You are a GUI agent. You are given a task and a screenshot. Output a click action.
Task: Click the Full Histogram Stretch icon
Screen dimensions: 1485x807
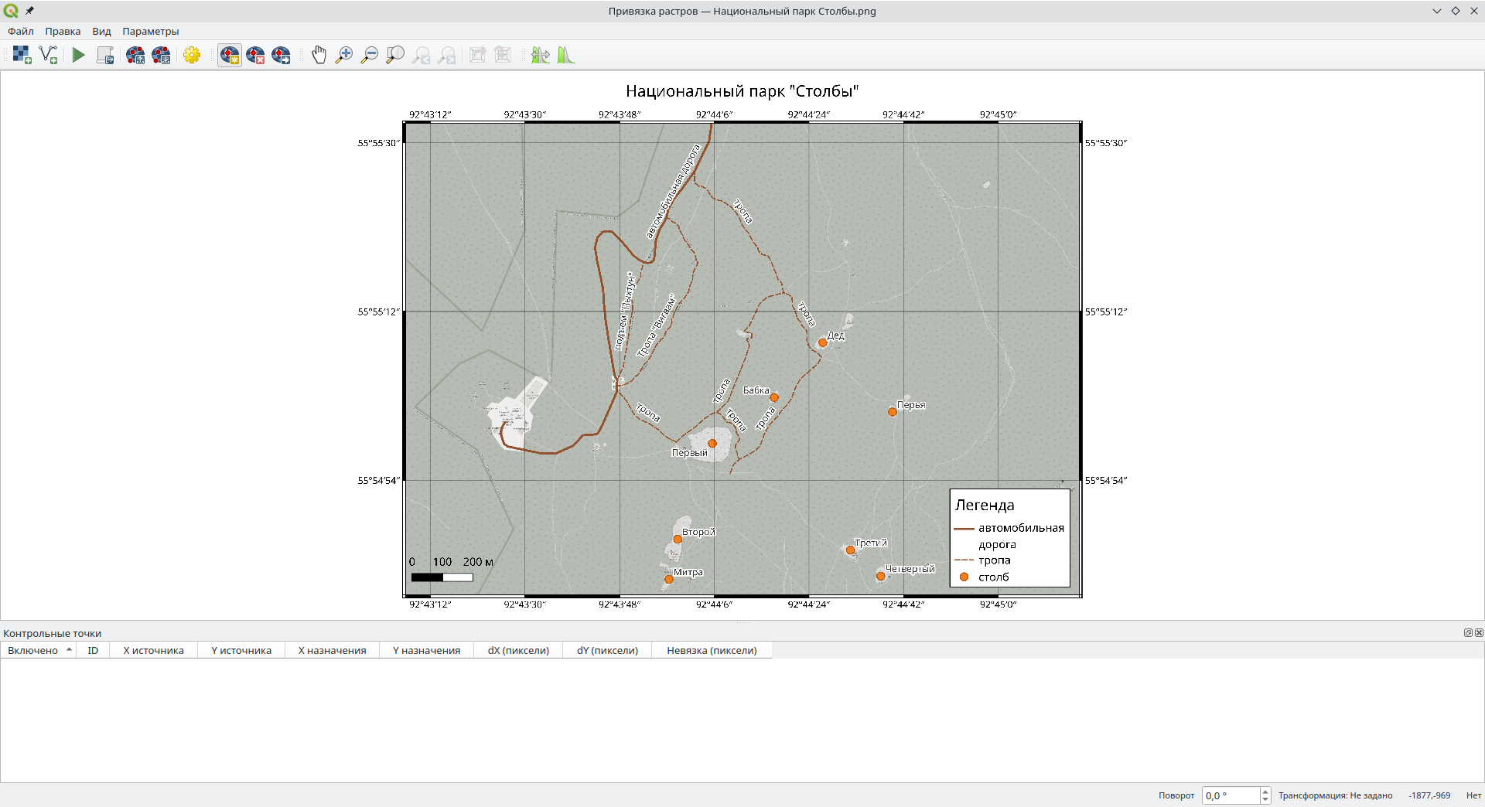566,55
